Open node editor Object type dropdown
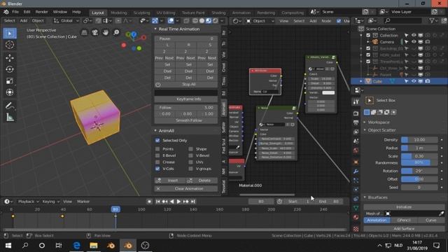The width and height of the screenshot is (448, 252). [x=260, y=21]
